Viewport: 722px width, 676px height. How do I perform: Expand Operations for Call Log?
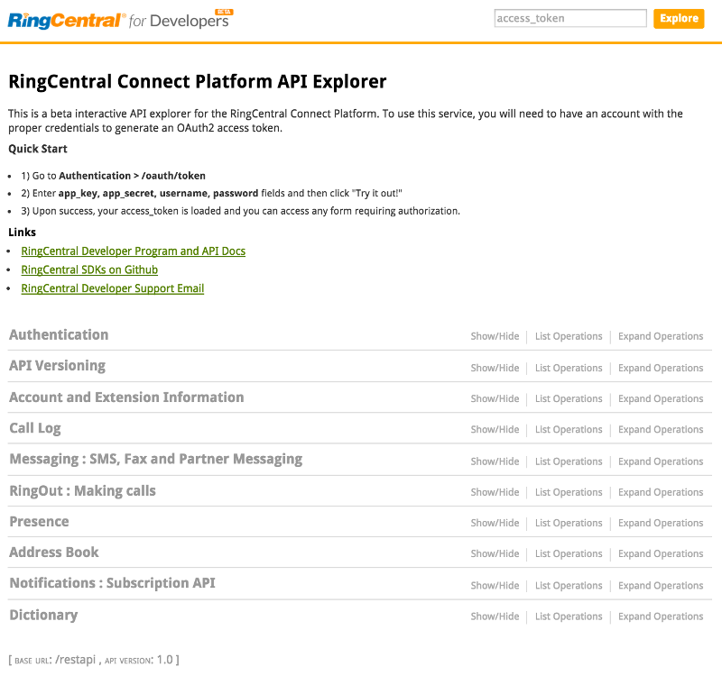pos(661,430)
